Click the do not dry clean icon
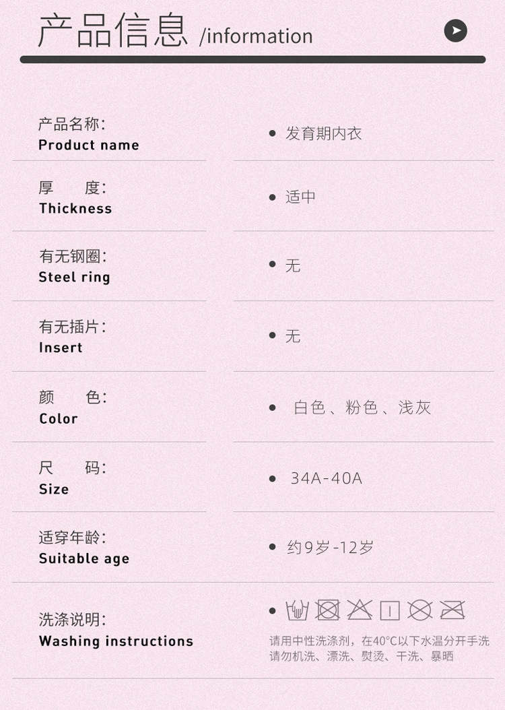The height and width of the screenshot is (710, 505). click(420, 610)
